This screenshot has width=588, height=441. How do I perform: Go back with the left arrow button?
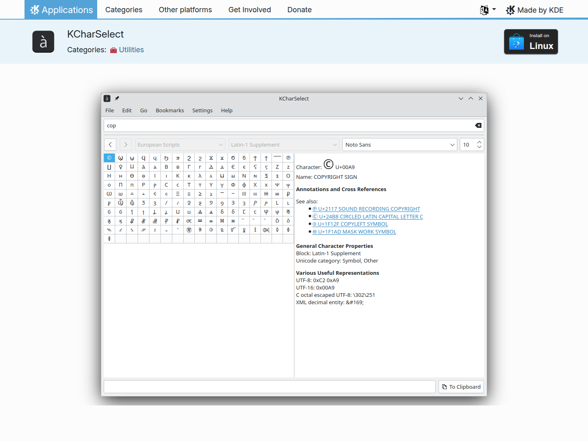pyautogui.click(x=110, y=145)
